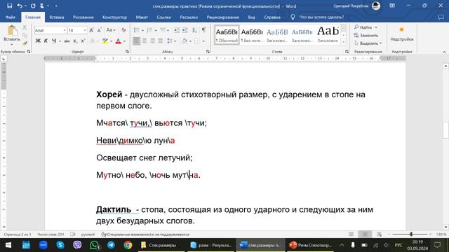Apply superscript formatting

[x=83, y=41]
